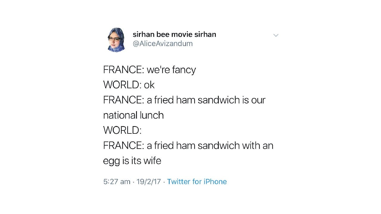Click the @AliceAvizandum handle
Screen dimensions: 381x214
pos(163,43)
